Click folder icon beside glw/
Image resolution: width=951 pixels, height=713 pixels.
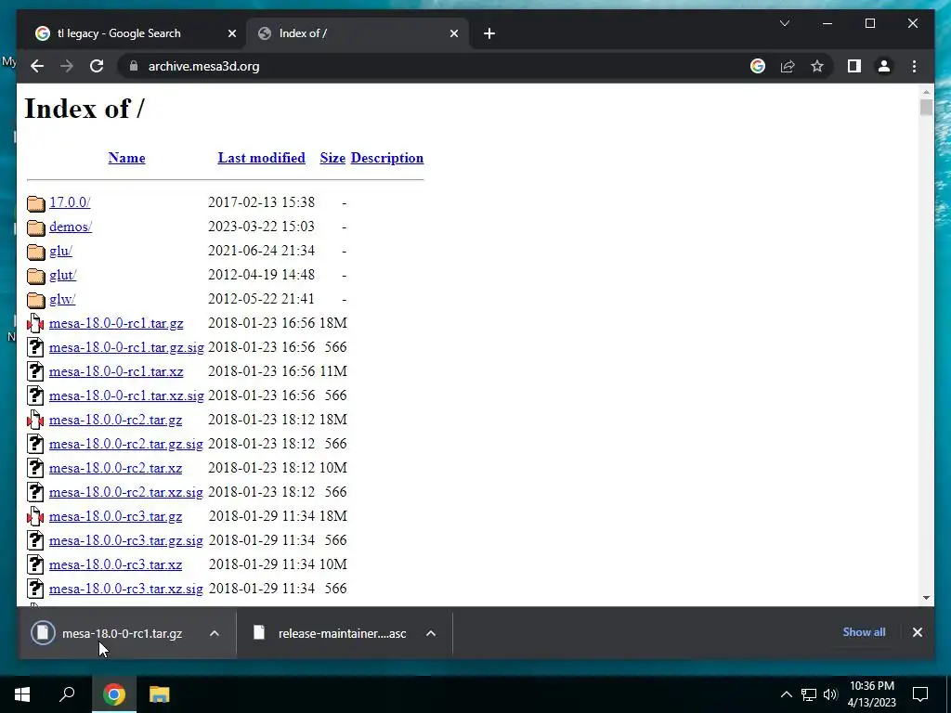(x=36, y=300)
